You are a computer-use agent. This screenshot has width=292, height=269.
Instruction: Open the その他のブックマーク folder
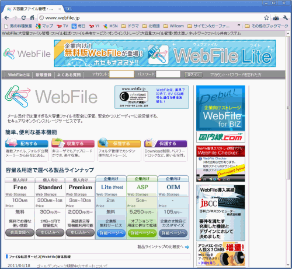click(266, 26)
